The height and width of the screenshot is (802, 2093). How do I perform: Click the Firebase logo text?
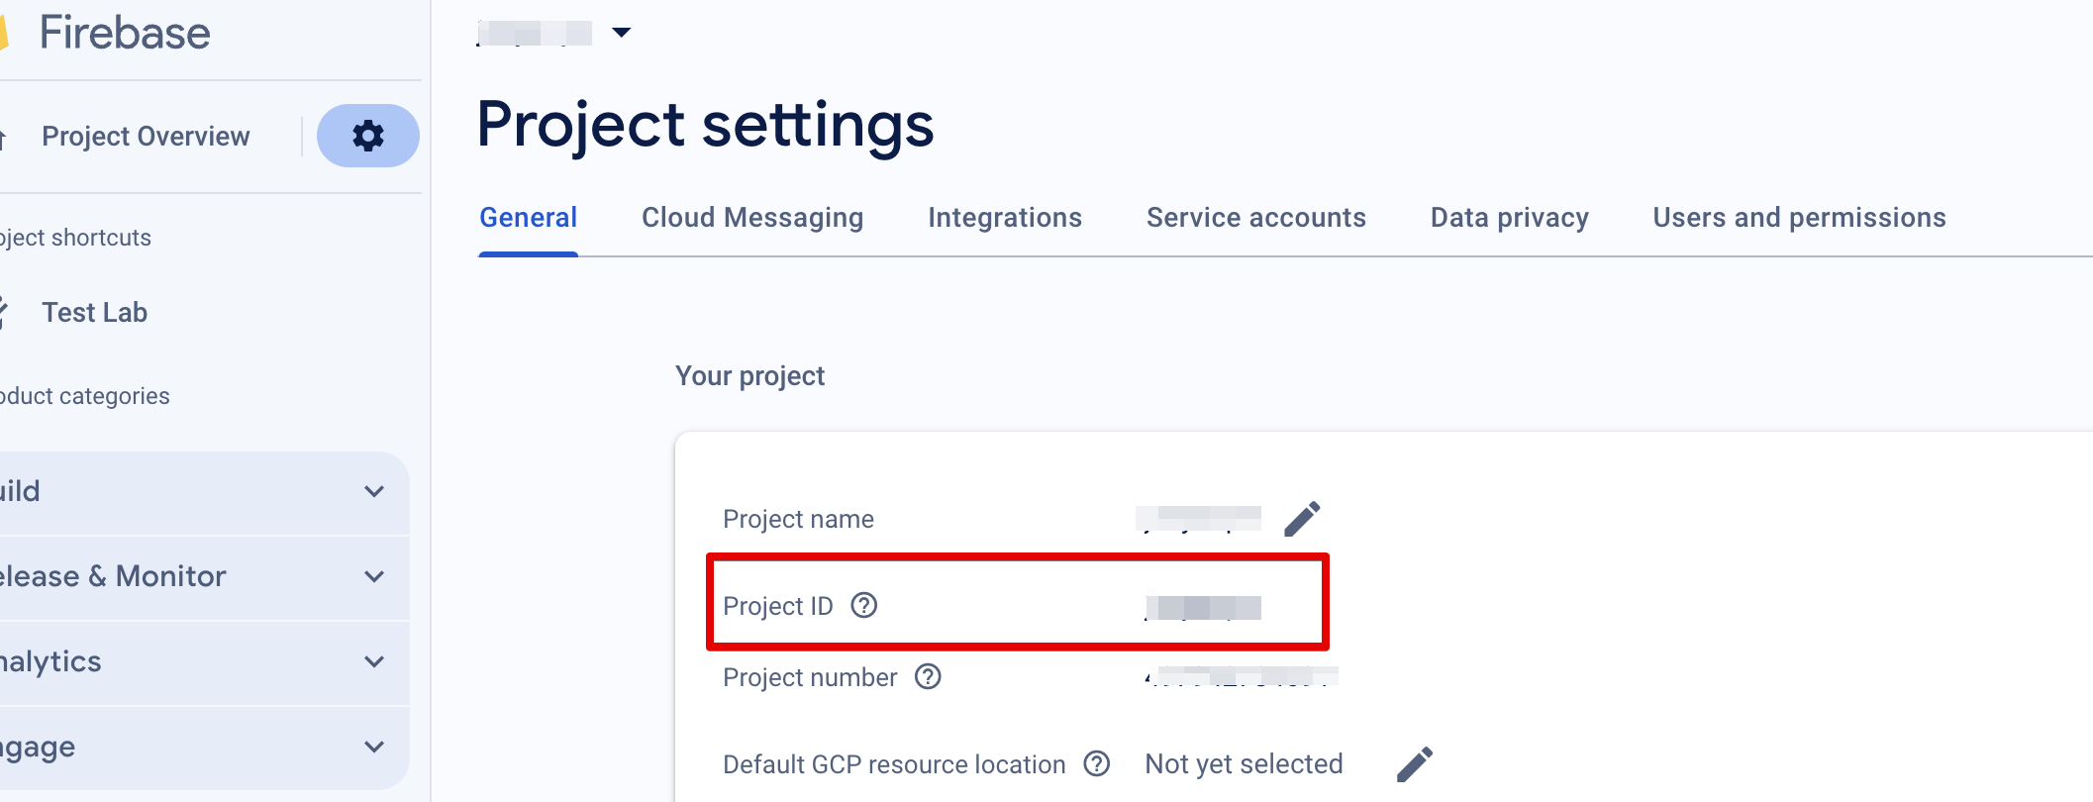pos(125,33)
